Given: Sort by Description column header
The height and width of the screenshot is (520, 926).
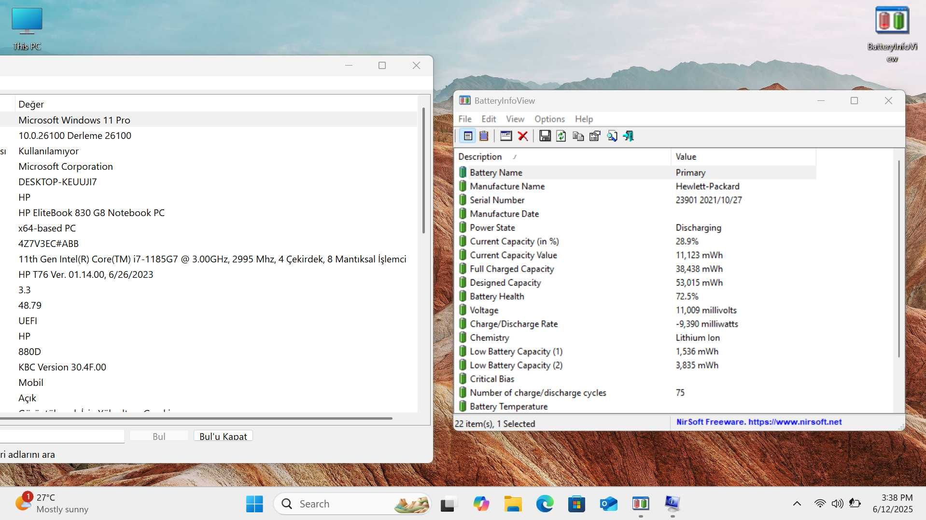Looking at the screenshot, I should [562, 157].
